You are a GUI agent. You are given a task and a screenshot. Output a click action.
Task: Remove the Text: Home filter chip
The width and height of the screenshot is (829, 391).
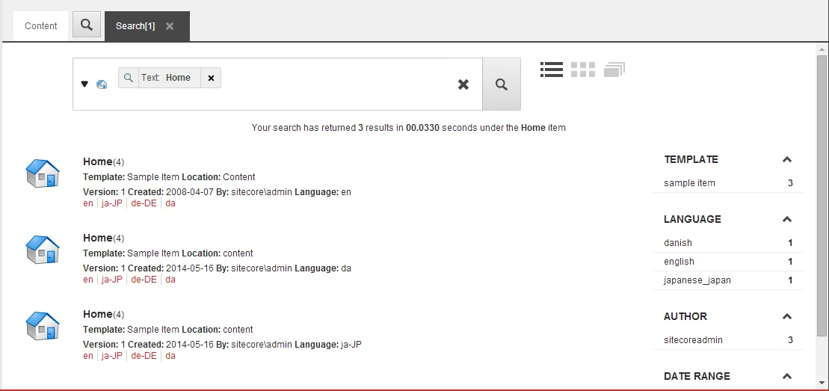211,78
